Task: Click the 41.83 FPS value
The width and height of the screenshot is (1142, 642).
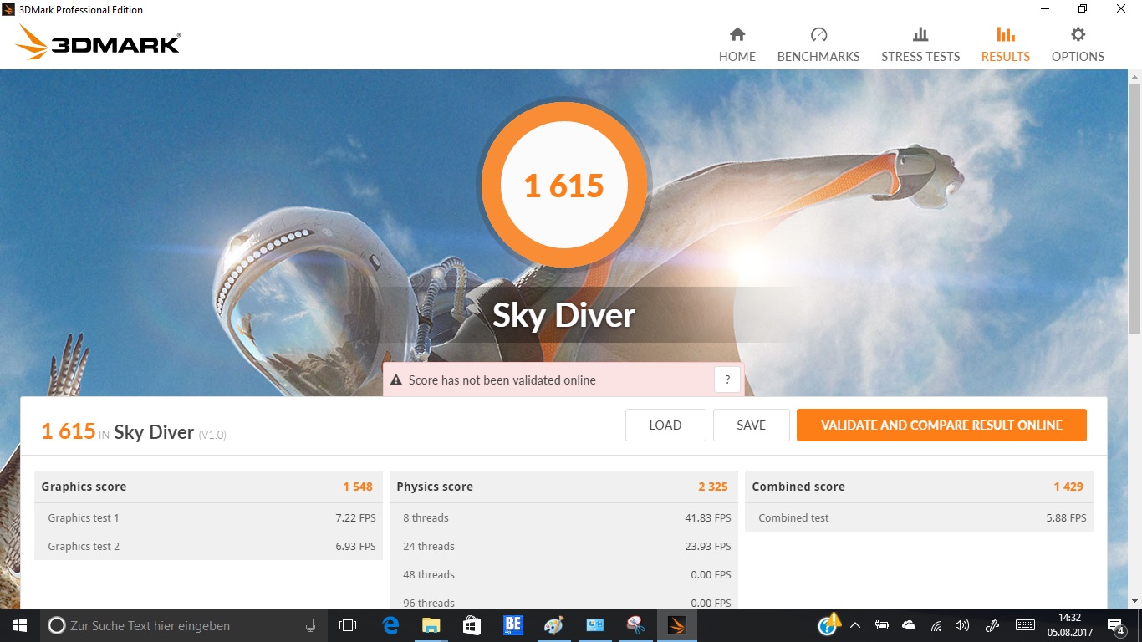Action: (708, 517)
